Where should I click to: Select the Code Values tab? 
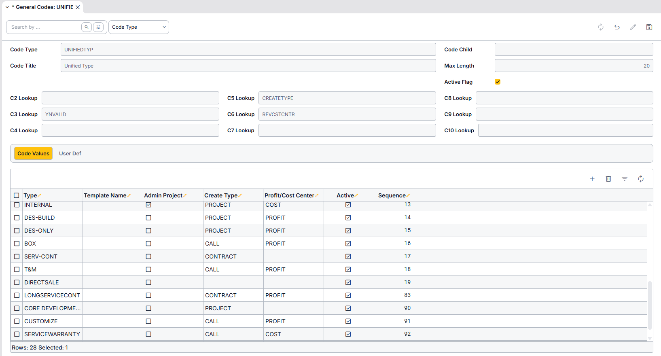pyautogui.click(x=33, y=153)
